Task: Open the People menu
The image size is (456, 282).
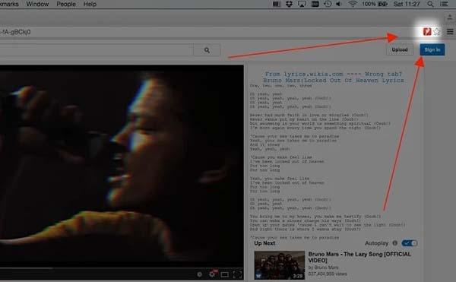Action: tap(66, 4)
